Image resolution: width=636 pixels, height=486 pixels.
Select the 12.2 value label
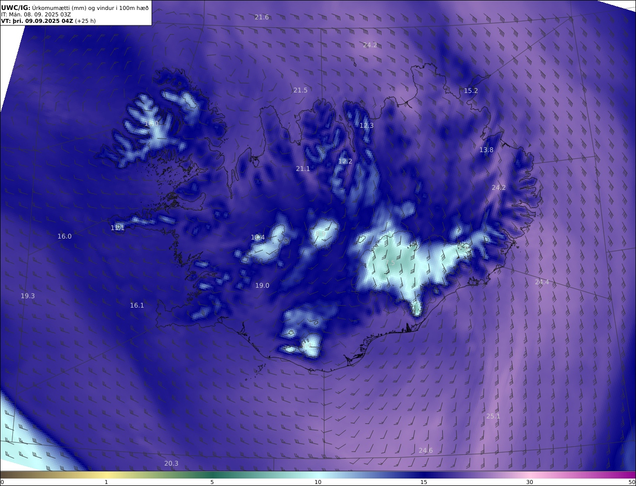click(x=345, y=162)
